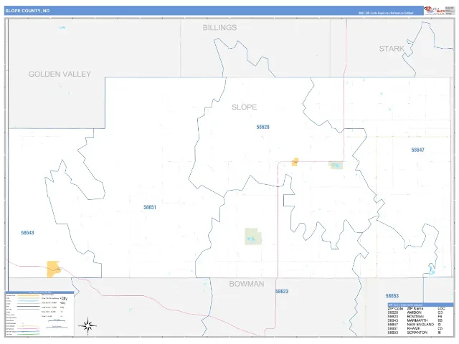Click the 'ZIP Code' column header
Screen dimensions: 459x344
(395, 308)
